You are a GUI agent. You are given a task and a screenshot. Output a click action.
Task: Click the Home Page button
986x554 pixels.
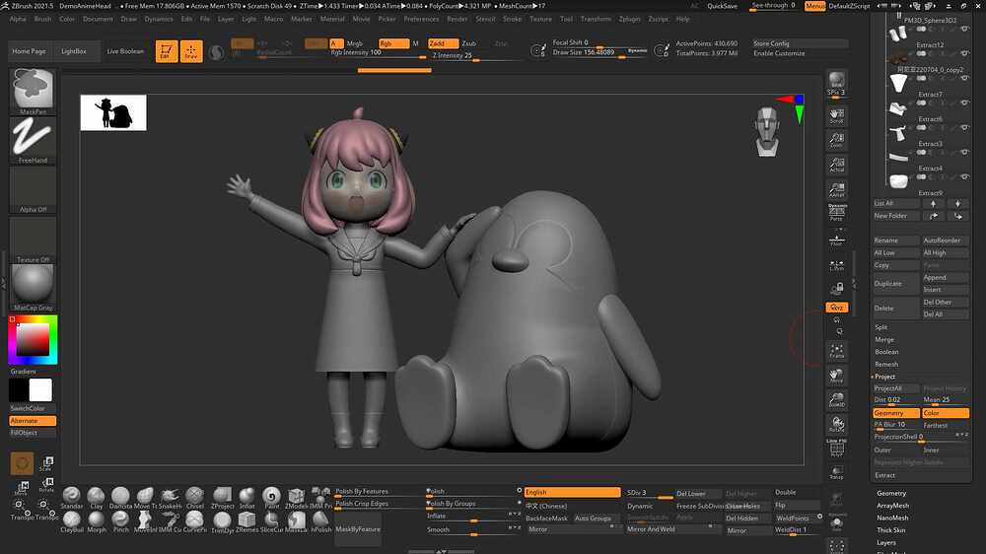pos(29,51)
